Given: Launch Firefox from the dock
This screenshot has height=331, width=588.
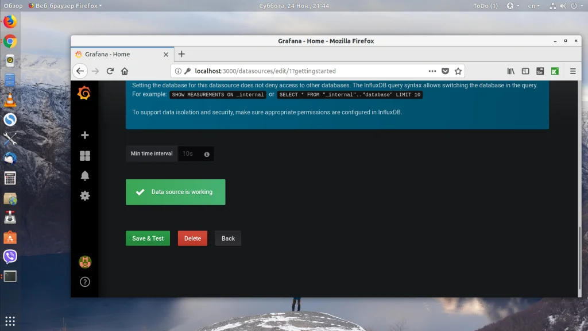Looking at the screenshot, I should (10, 21).
